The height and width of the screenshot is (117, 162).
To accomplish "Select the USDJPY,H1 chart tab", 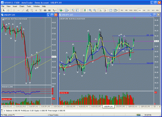I will 108,107.
